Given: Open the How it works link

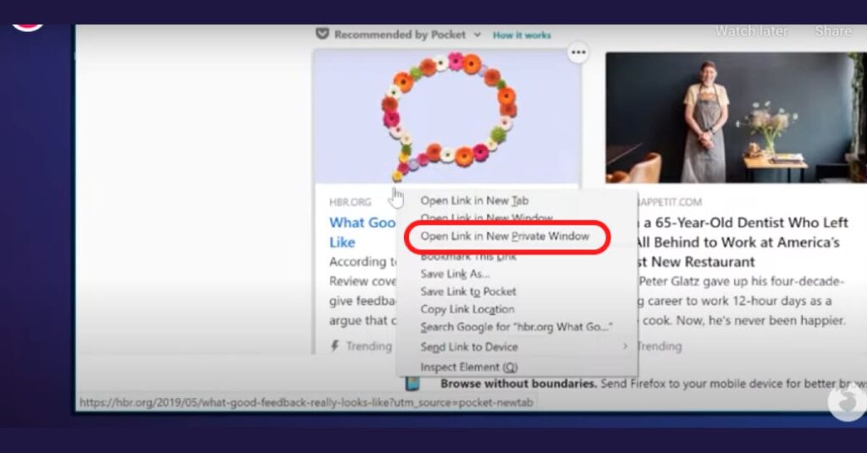Looking at the screenshot, I should coord(522,35).
